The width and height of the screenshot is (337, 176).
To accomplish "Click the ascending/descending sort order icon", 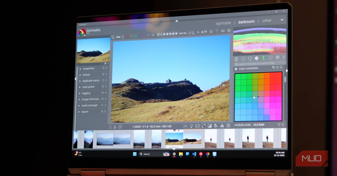I will pos(193,33).
